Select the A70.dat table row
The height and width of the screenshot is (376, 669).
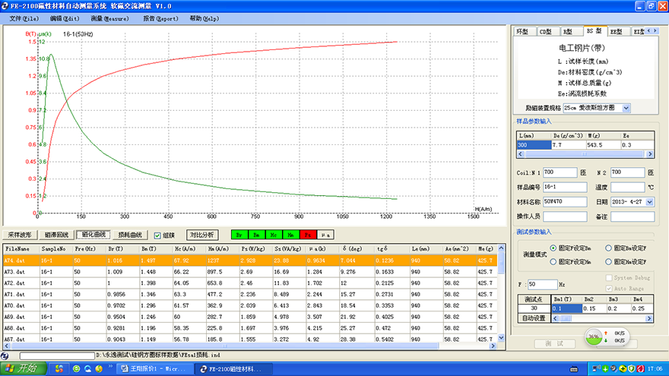point(250,305)
